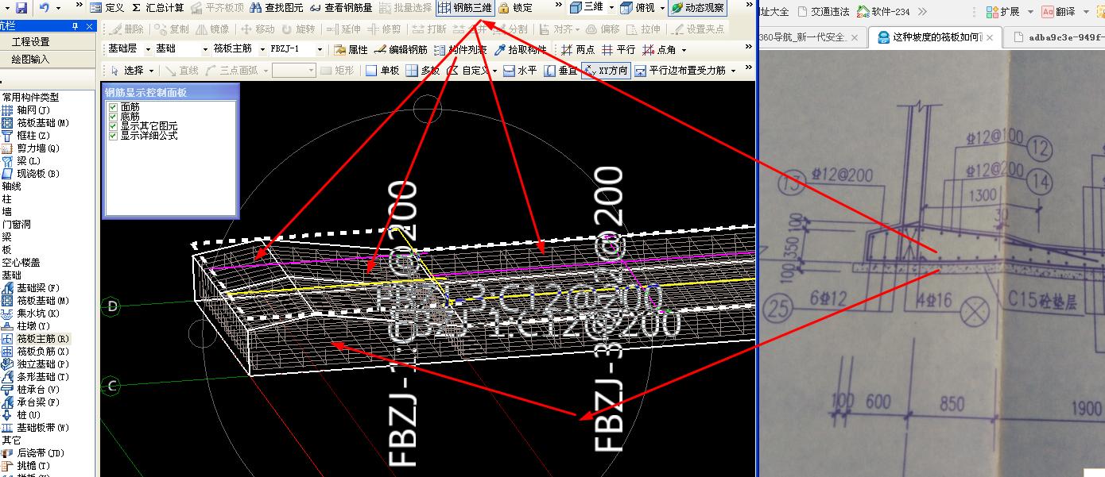Screen dimensions: 1105x477
Task: Open the 三维 view dropdown arrow
Action: point(611,8)
